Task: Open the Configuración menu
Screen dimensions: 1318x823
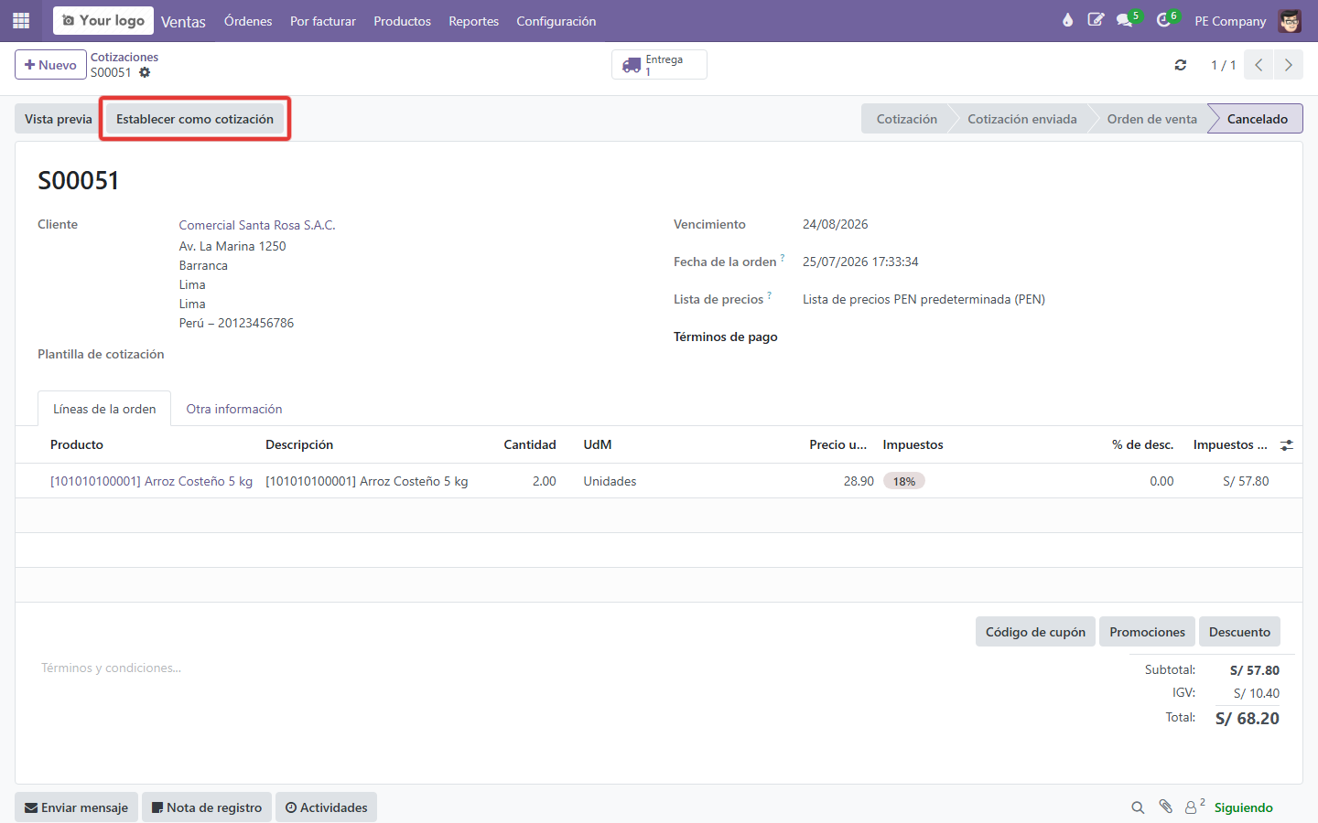Action: click(556, 21)
